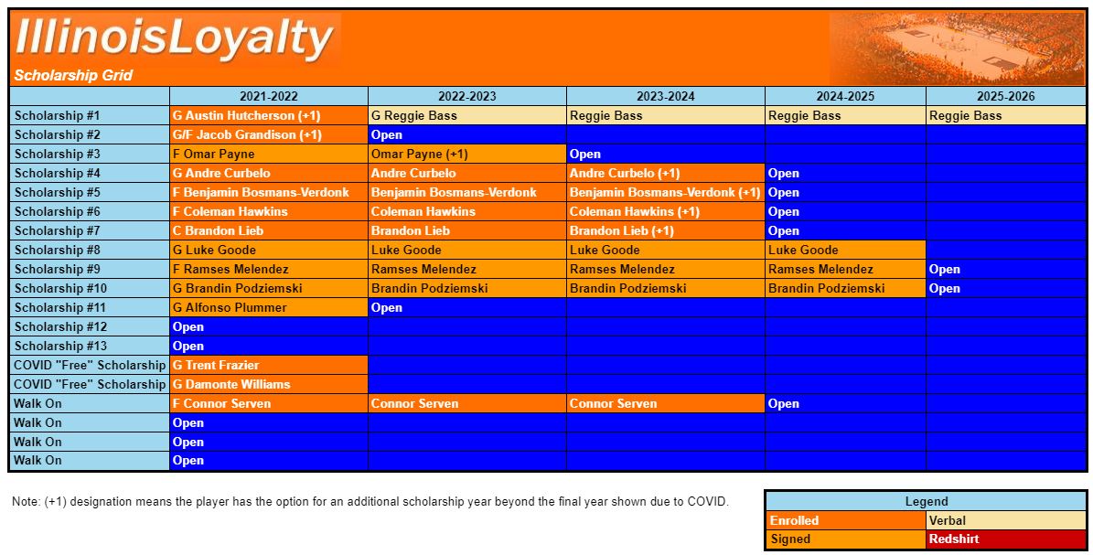Click Open cell in Scholarship #4 row
The width and height of the screenshot is (1093, 555).
click(845, 173)
